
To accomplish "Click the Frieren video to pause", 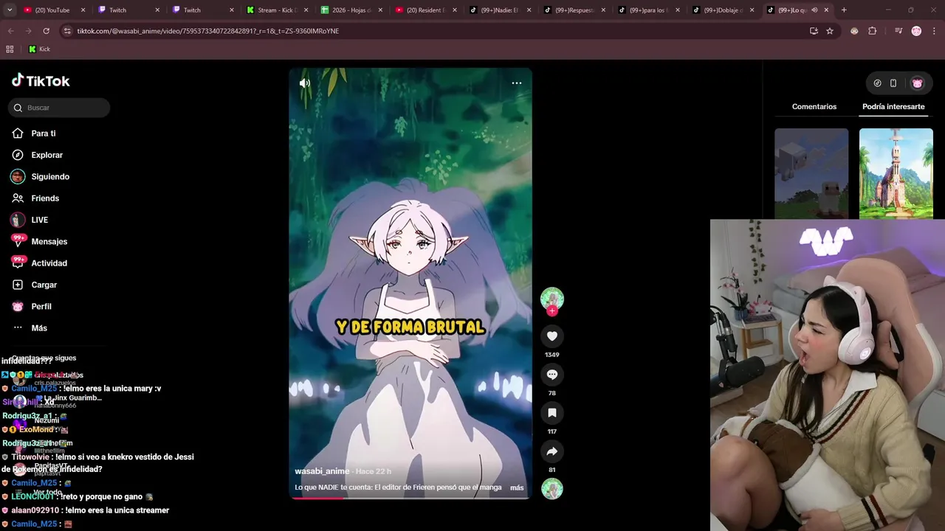I will [410, 284].
